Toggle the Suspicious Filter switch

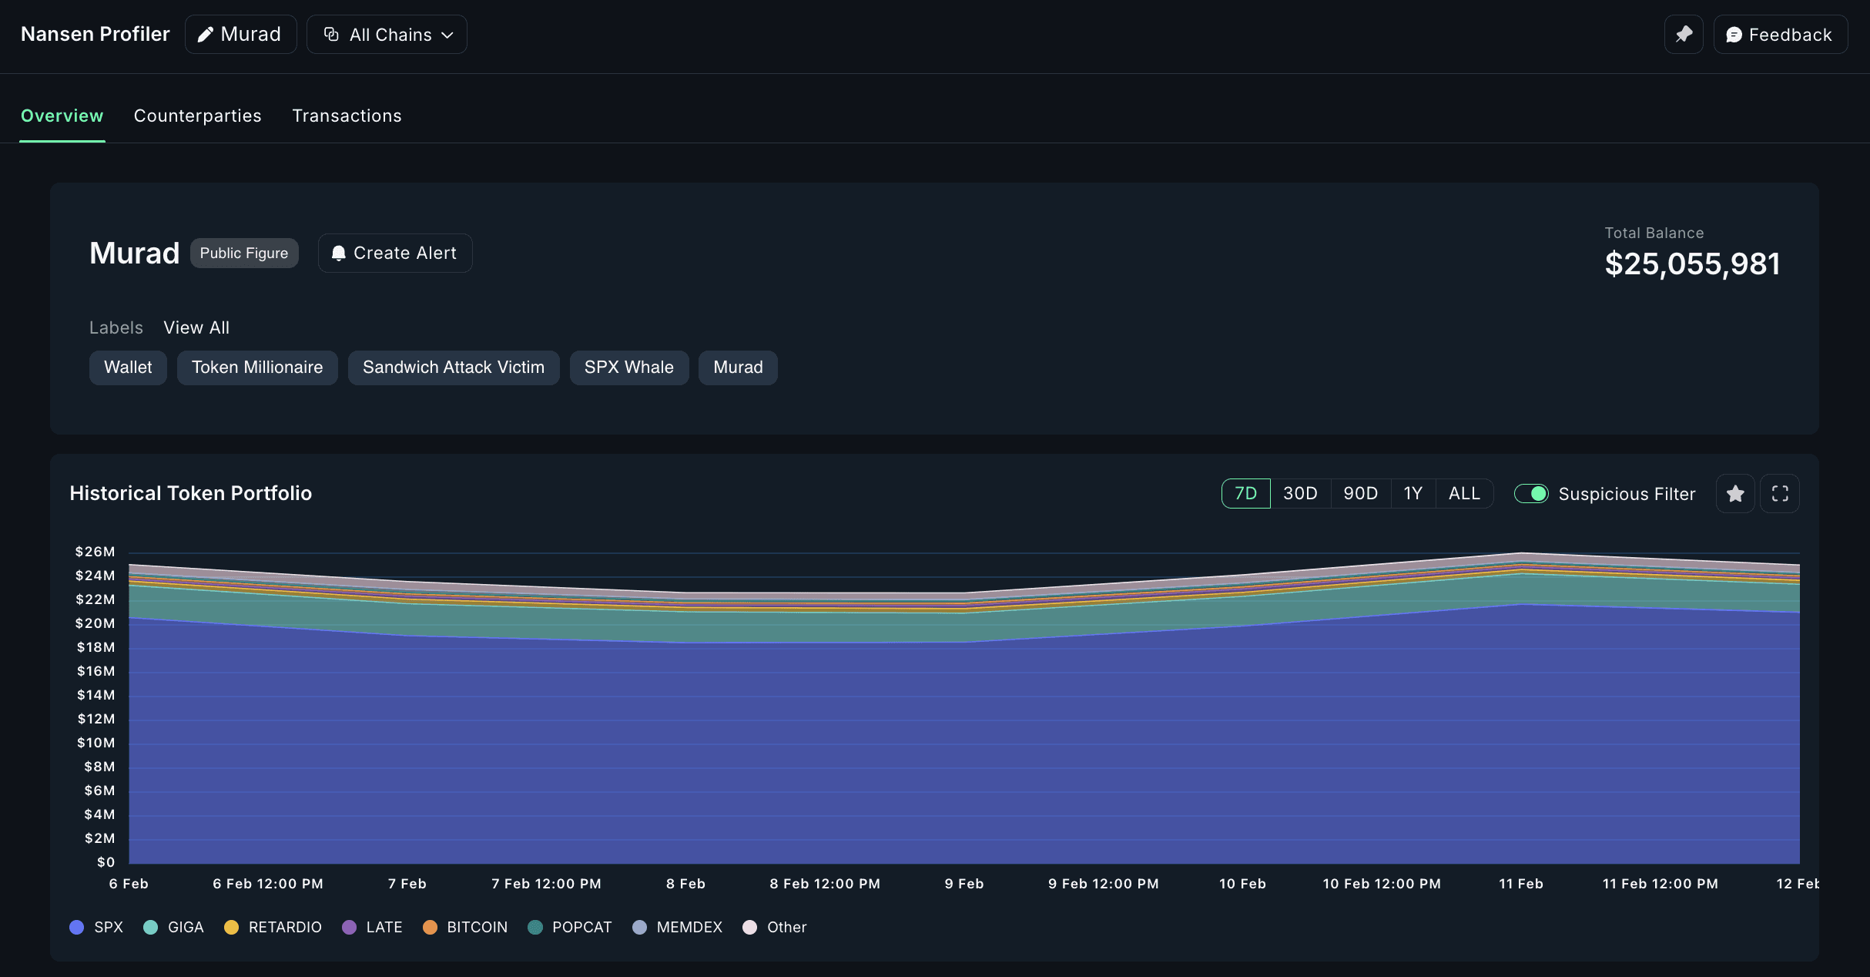(x=1531, y=494)
